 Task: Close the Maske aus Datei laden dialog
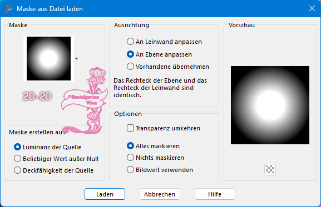point(312,8)
